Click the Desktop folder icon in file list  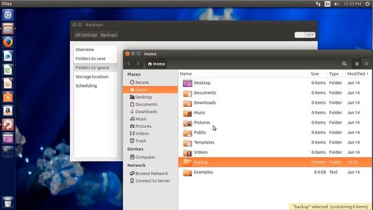pos(188,83)
